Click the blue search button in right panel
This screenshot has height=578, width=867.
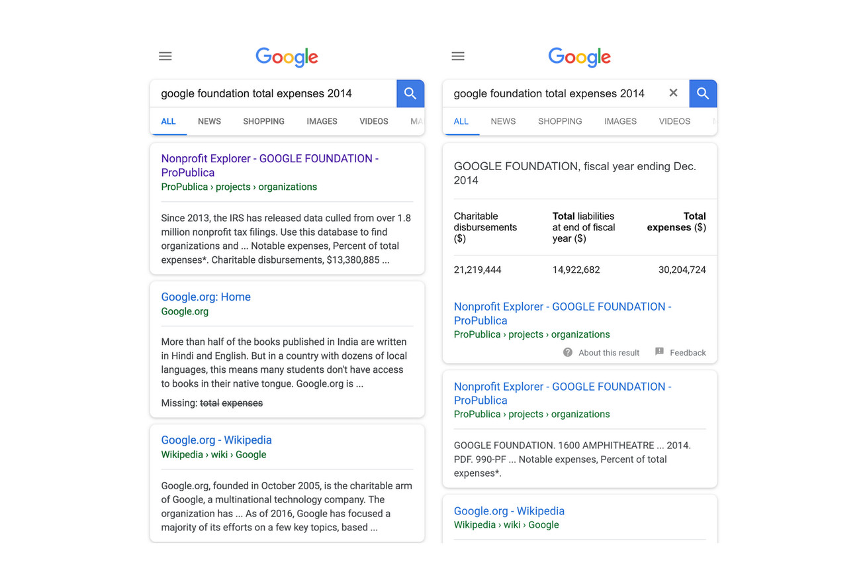tap(703, 93)
